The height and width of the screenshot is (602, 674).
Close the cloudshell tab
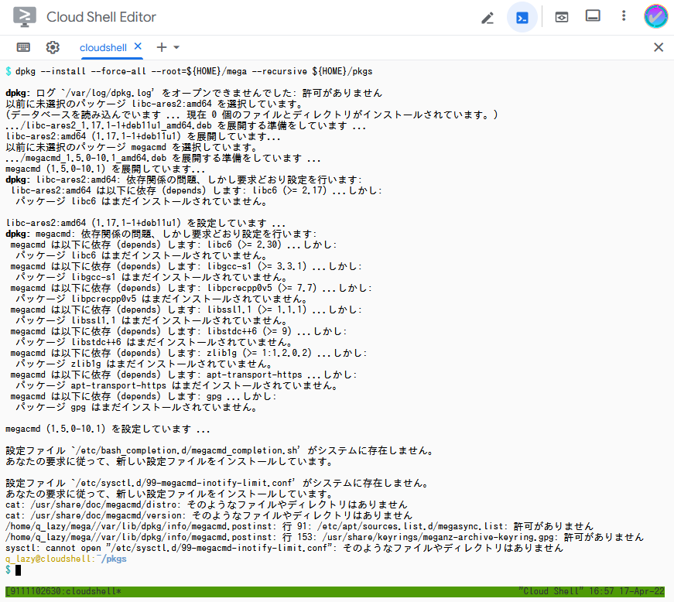click(x=139, y=46)
